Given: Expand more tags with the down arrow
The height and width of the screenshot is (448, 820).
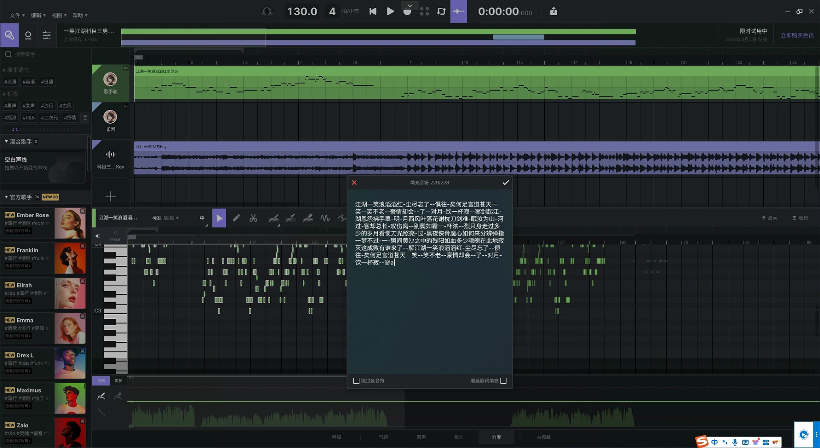Looking at the screenshot, I should (x=85, y=118).
